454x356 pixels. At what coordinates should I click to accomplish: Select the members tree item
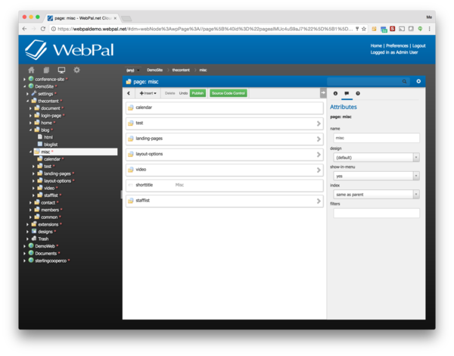[50, 210]
